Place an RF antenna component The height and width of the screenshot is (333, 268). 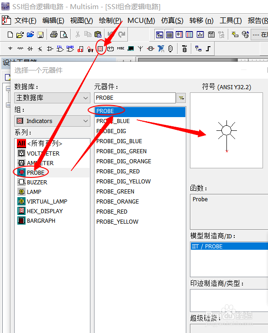[140, 48]
